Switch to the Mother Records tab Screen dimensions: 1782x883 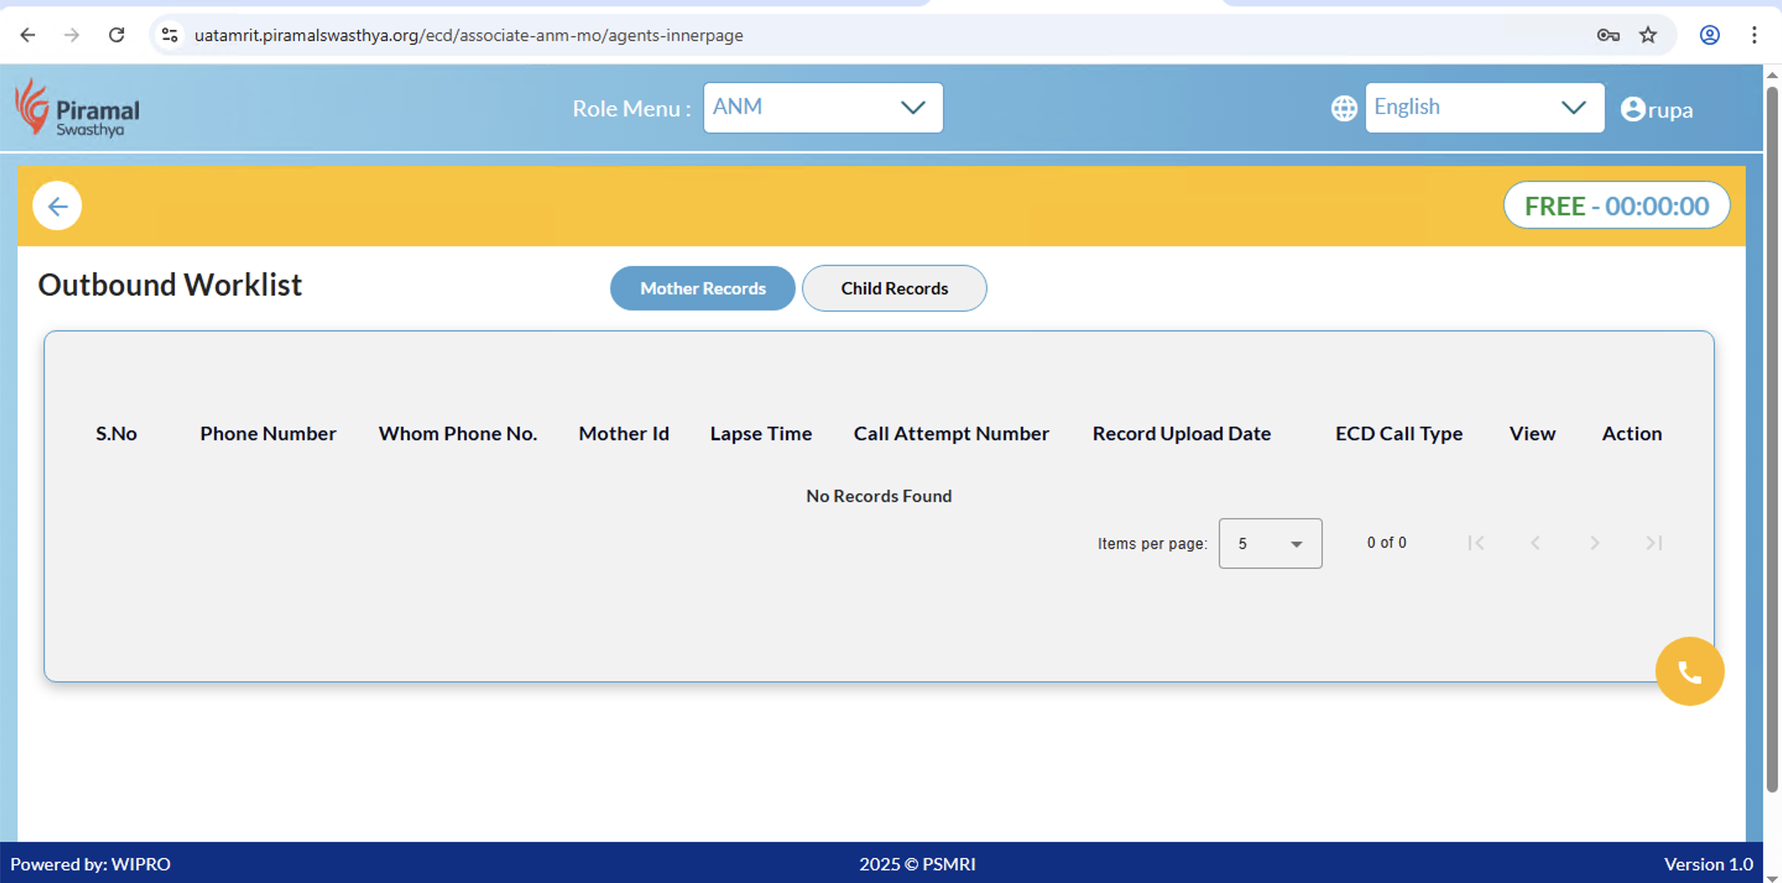click(703, 288)
